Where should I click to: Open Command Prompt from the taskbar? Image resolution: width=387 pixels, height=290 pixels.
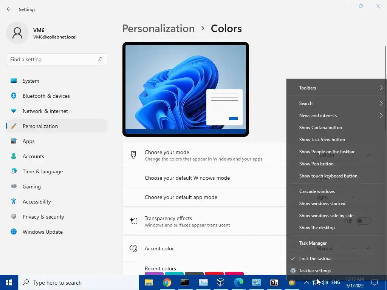(185, 282)
